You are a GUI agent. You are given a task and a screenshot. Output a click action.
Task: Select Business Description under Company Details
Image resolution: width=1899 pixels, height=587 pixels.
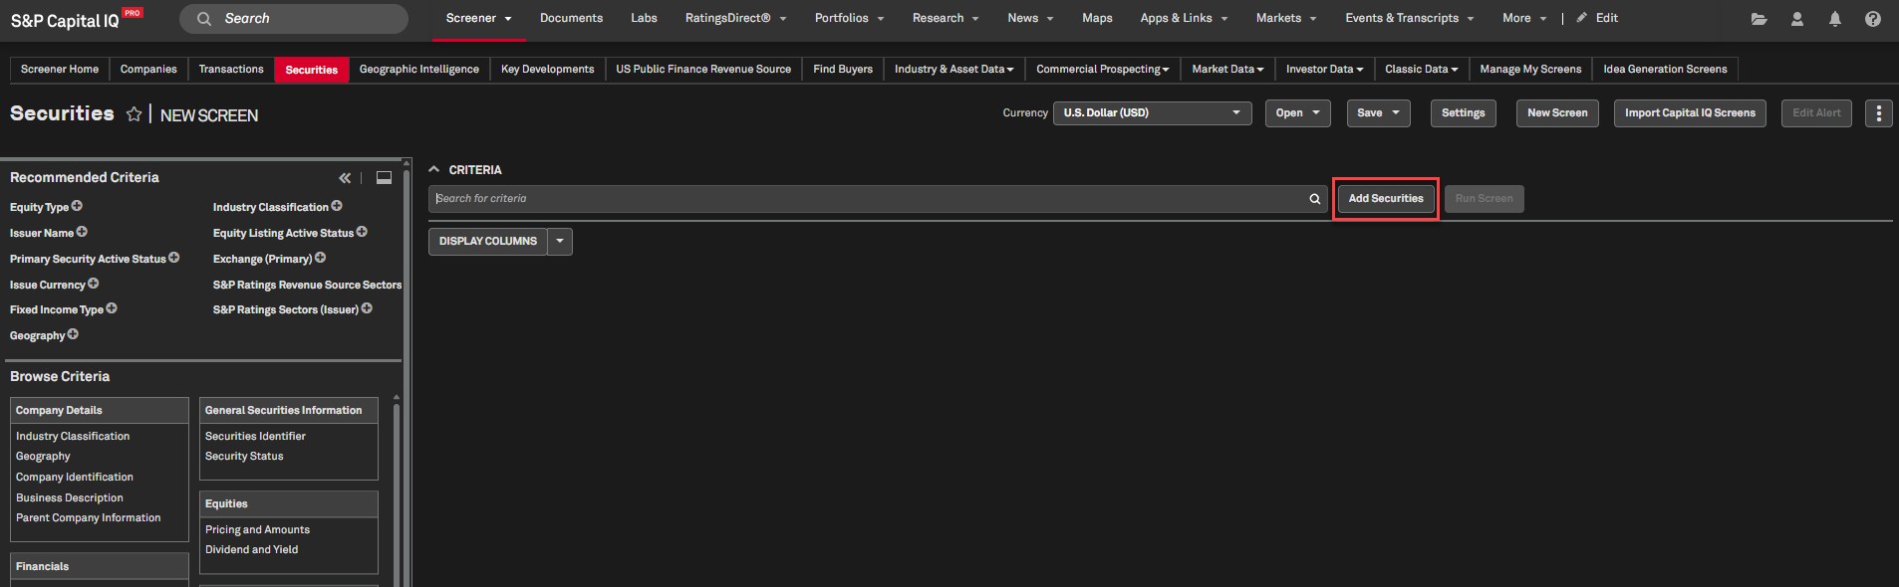[70, 497]
